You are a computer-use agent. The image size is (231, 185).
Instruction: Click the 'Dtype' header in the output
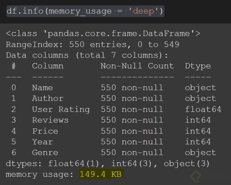[198, 66]
